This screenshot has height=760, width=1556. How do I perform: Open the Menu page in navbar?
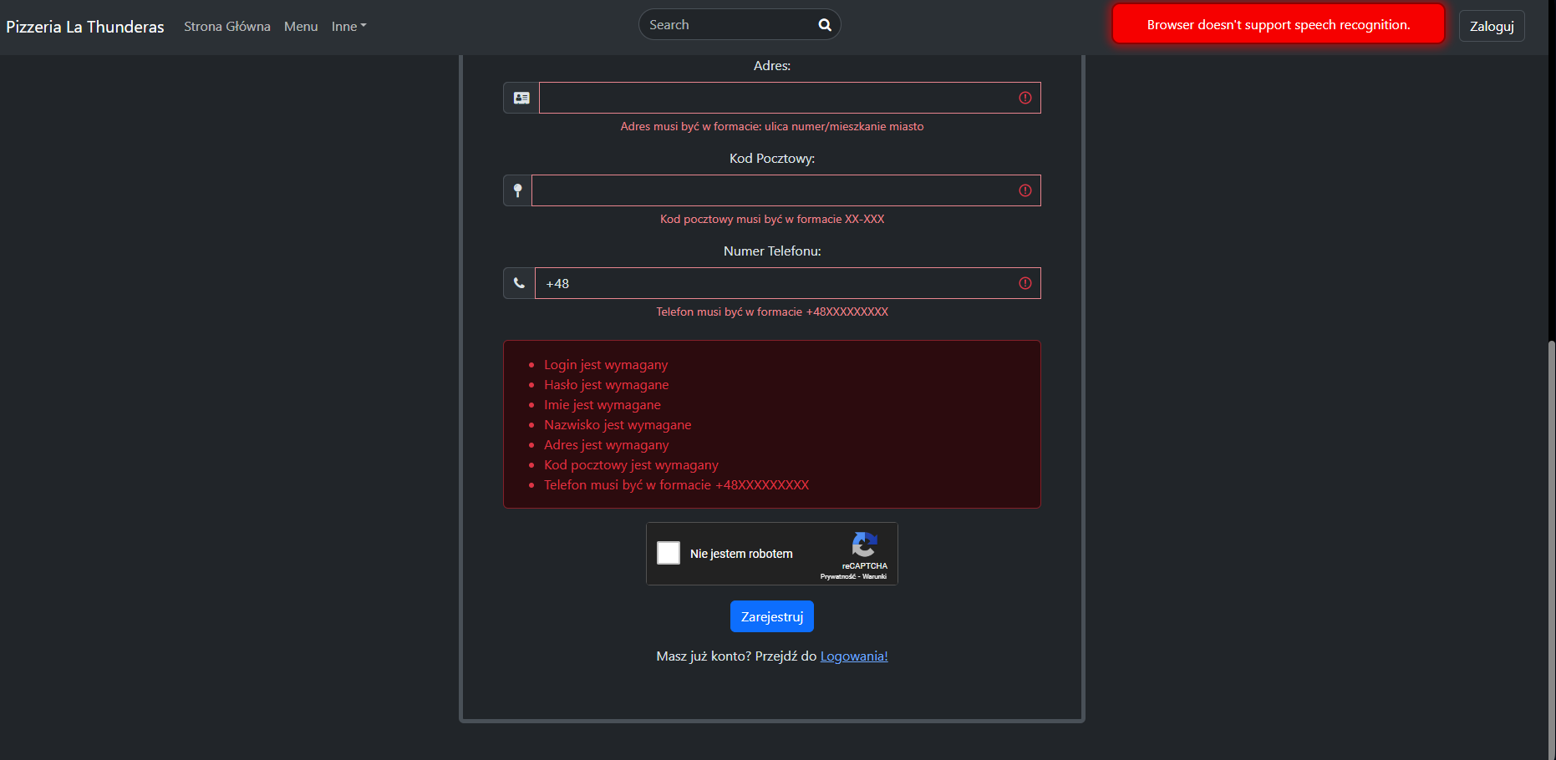(x=301, y=27)
